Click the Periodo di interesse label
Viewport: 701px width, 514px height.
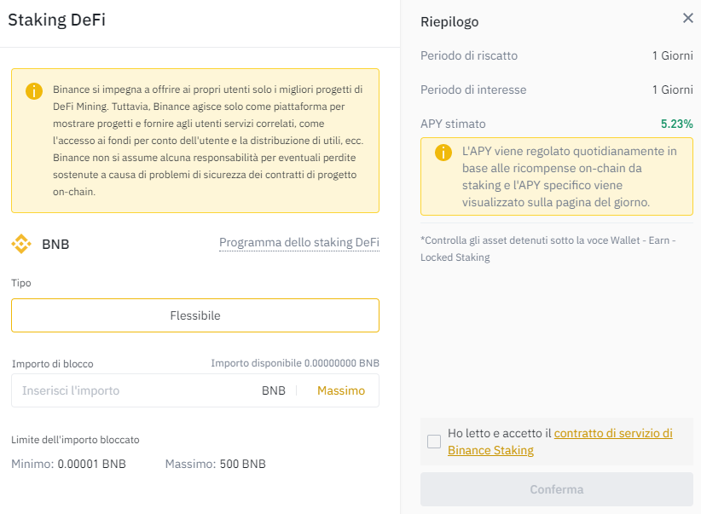coord(473,90)
